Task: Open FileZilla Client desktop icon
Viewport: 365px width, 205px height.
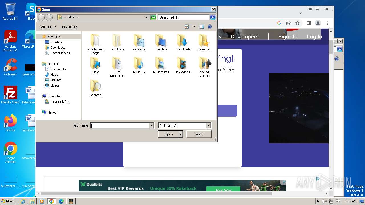Action: pyautogui.click(x=10, y=95)
